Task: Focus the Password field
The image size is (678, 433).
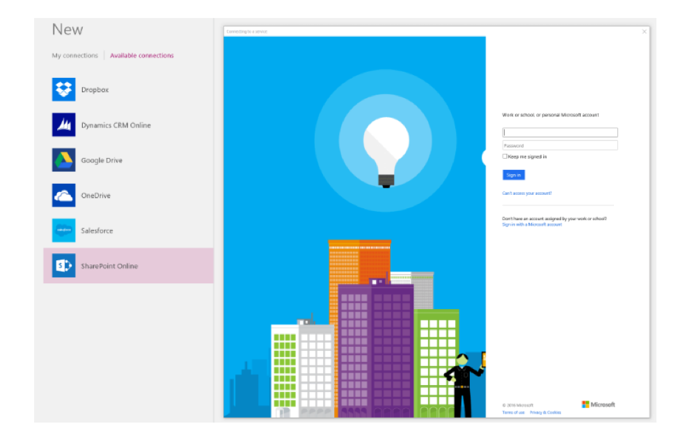Action: tap(560, 145)
